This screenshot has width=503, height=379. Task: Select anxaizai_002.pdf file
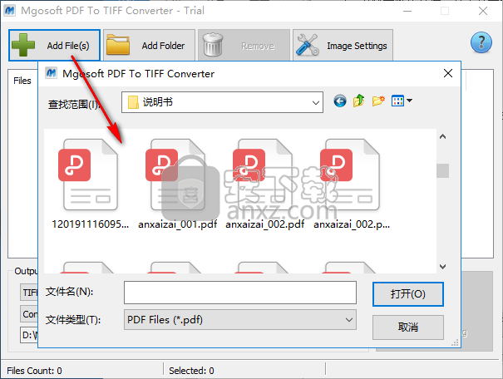click(264, 185)
